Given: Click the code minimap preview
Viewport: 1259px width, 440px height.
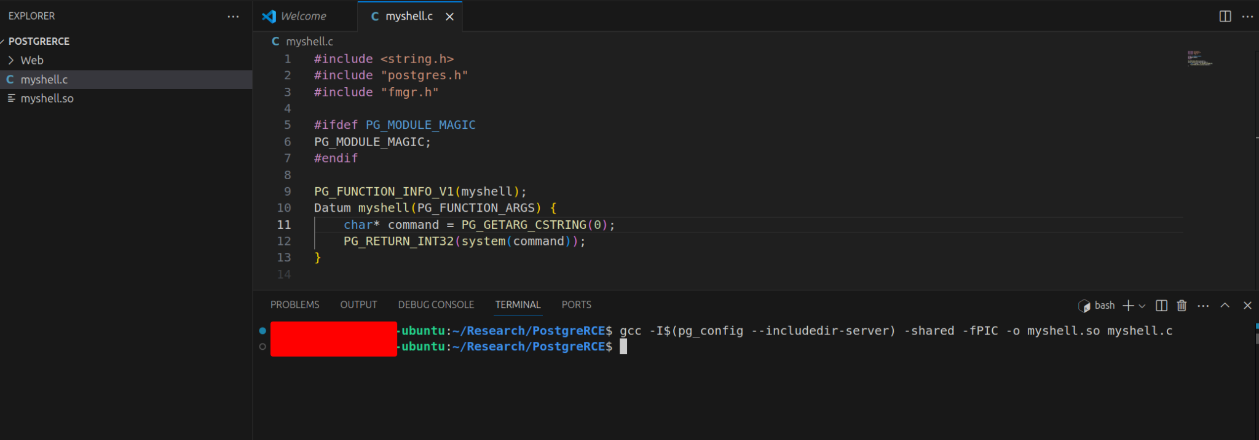Looking at the screenshot, I should tap(1199, 58).
